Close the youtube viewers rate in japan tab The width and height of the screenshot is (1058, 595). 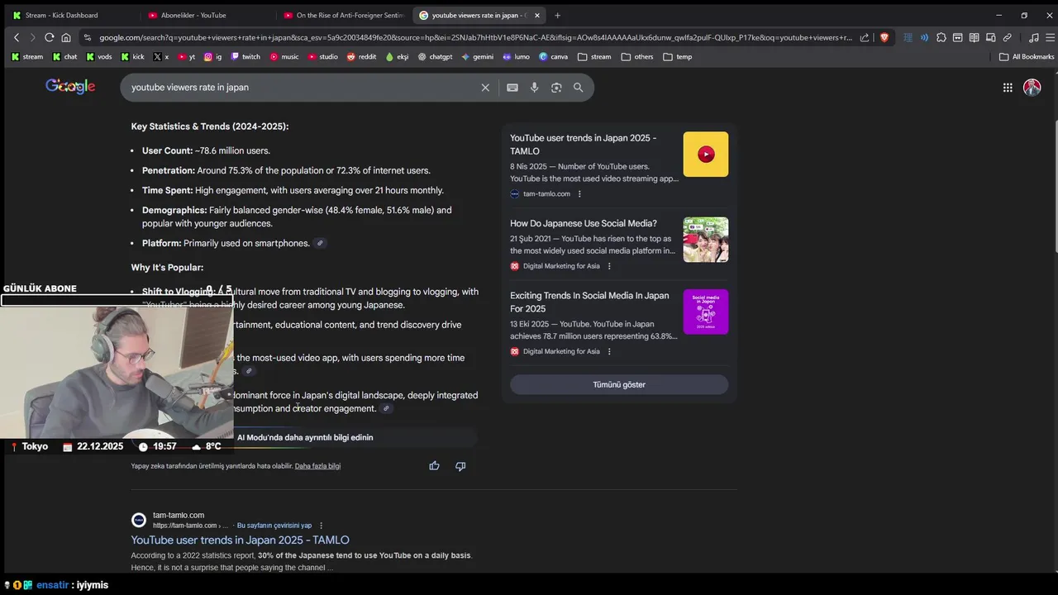(537, 15)
